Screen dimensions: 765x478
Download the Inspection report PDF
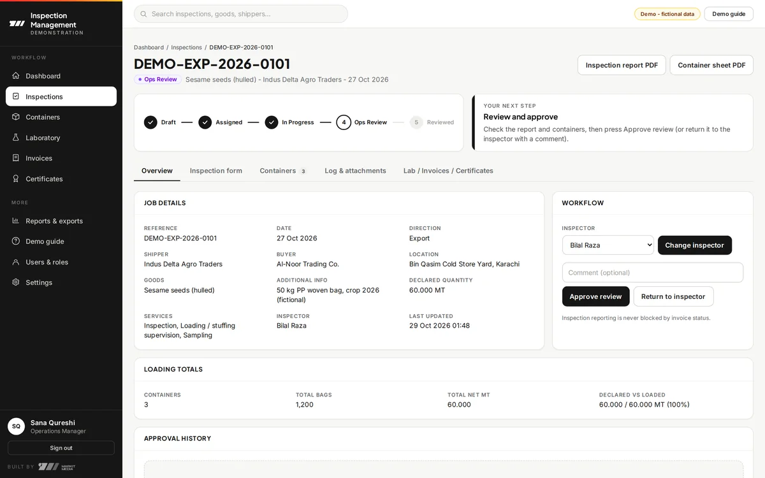tap(622, 65)
